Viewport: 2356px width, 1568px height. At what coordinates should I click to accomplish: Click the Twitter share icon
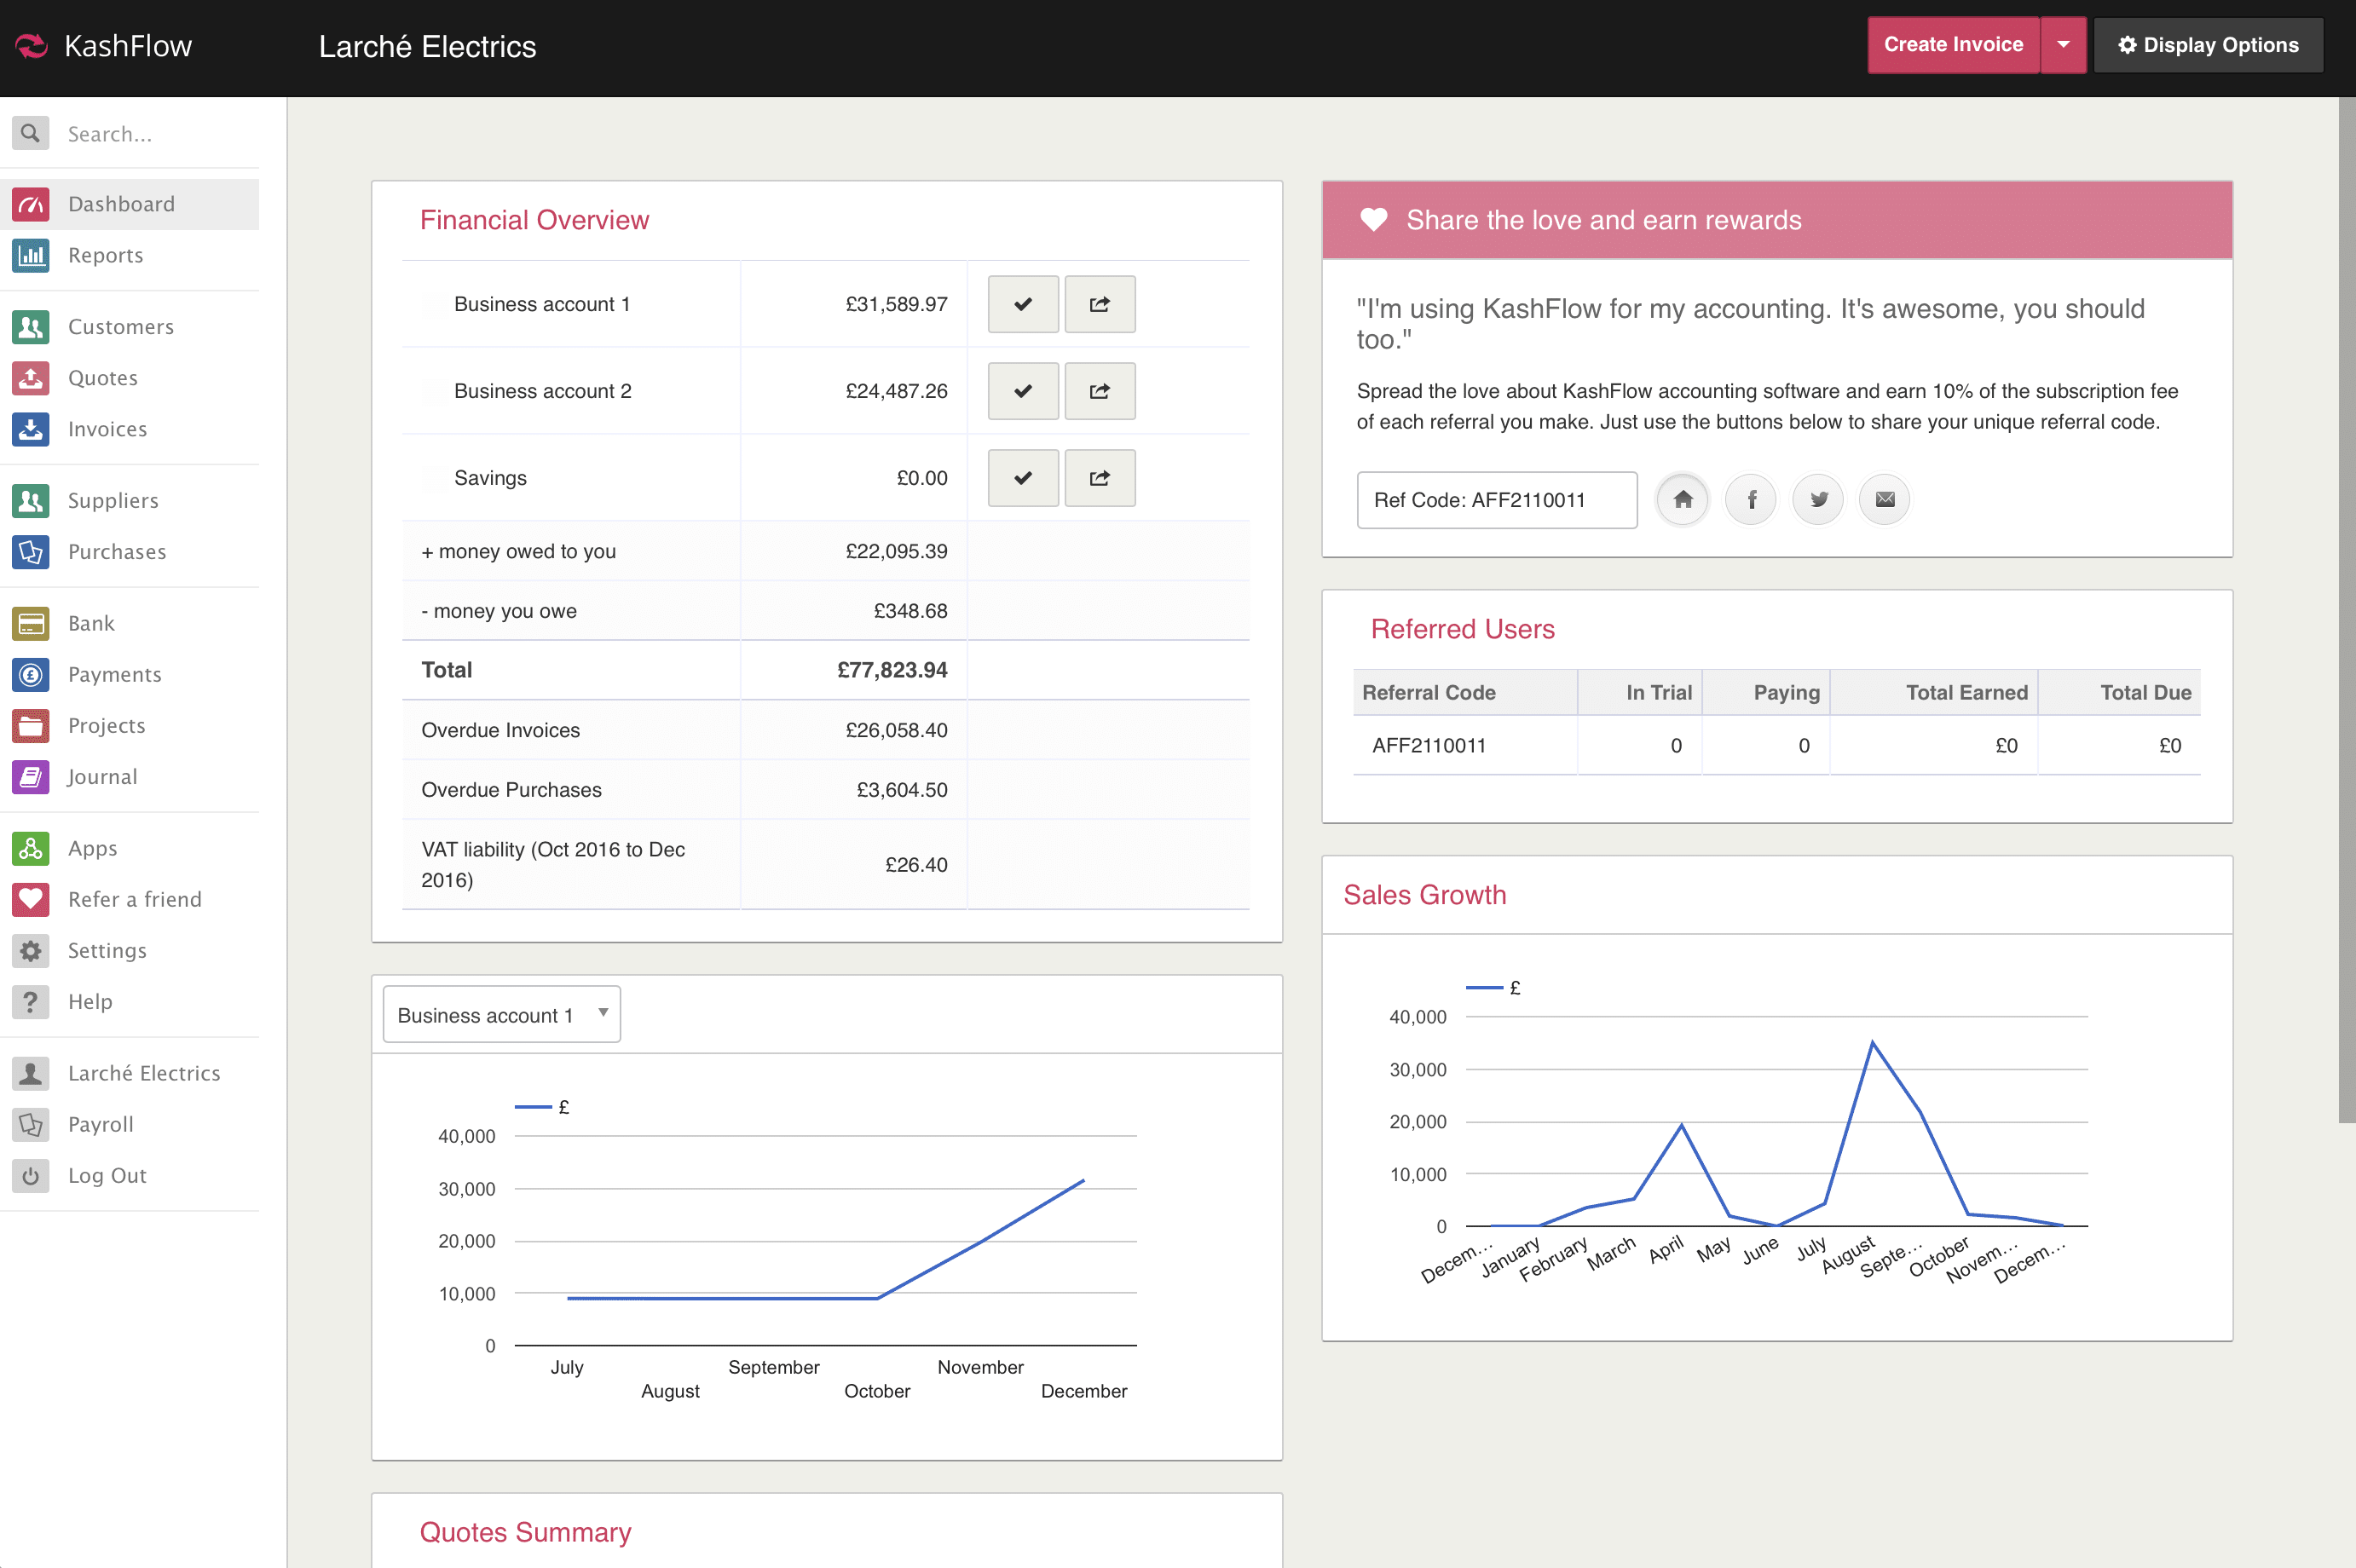point(1818,499)
